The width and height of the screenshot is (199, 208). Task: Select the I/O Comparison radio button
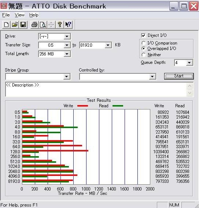(x=143, y=43)
